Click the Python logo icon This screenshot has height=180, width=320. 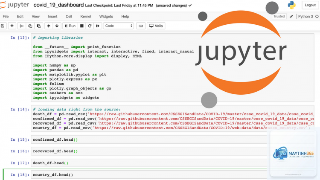(292, 5)
